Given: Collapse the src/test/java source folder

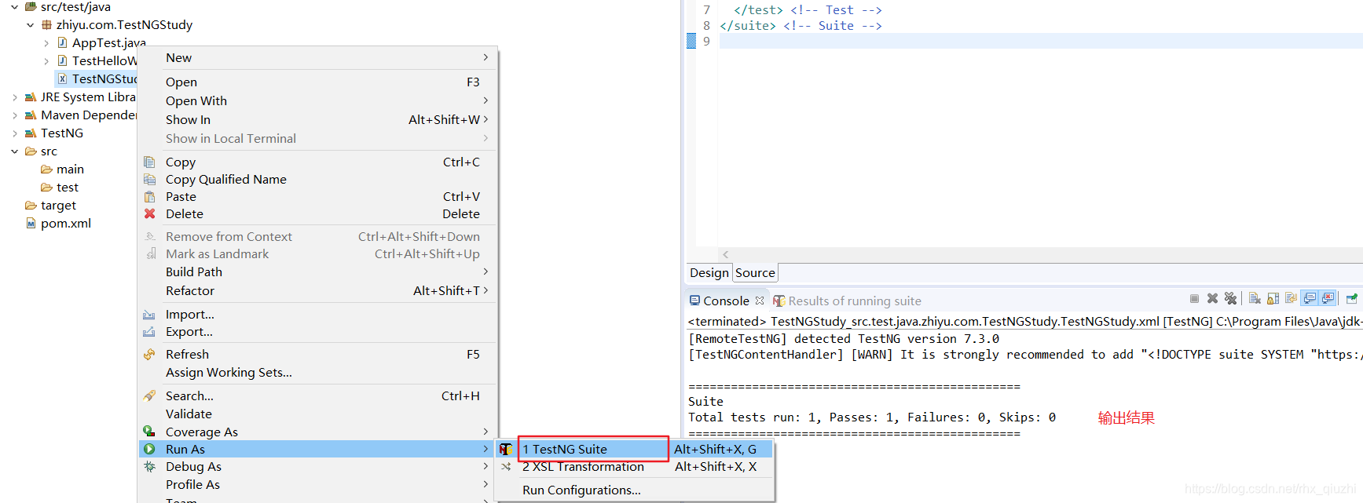Looking at the screenshot, I should [x=14, y=7].
